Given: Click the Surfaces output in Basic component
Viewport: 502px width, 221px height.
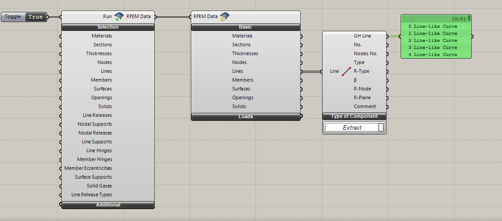Looking at the screenshot, I should (242, 89).
